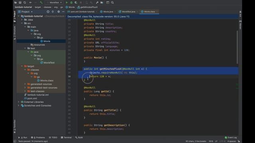
Task: Expand Scratches and Consoles node
Action: tap(19, 106)
